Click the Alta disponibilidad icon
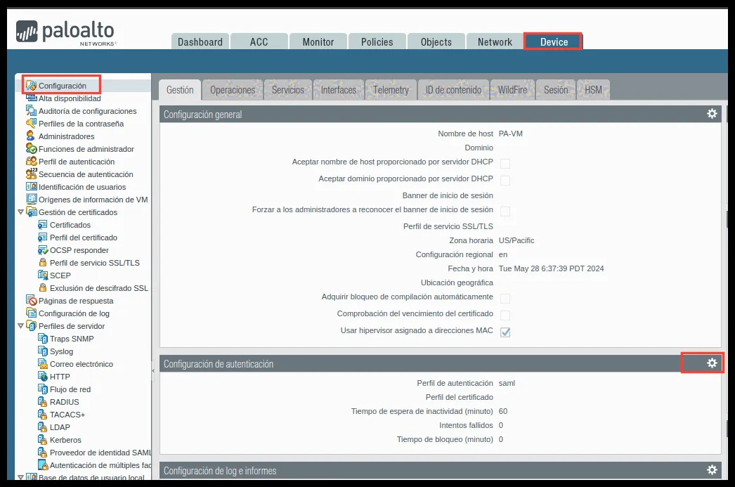The width and height of the screenshot is (735, 487). (x=32, y=98)
